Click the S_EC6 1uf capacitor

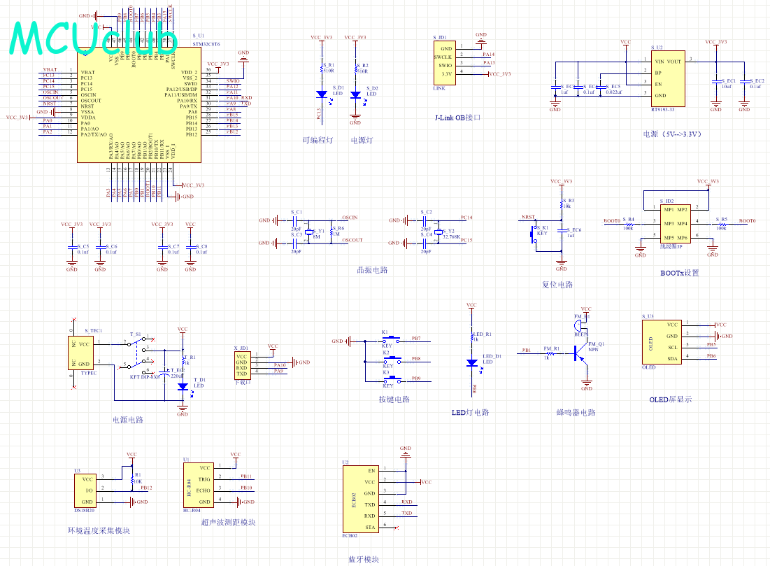click(x=562, y=230)
